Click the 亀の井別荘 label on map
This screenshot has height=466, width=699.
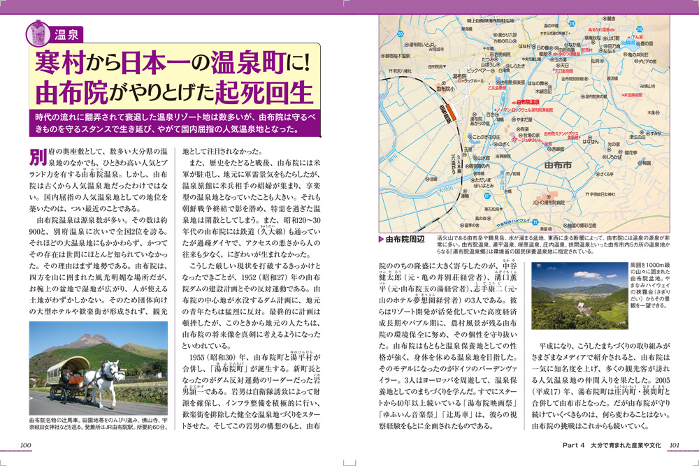637,54
